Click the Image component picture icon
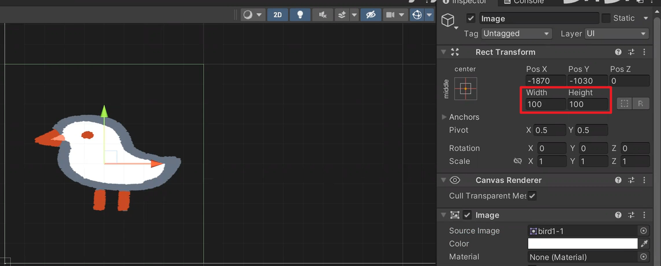The width and height of the screenshot is (661, 266). (455, 215)
